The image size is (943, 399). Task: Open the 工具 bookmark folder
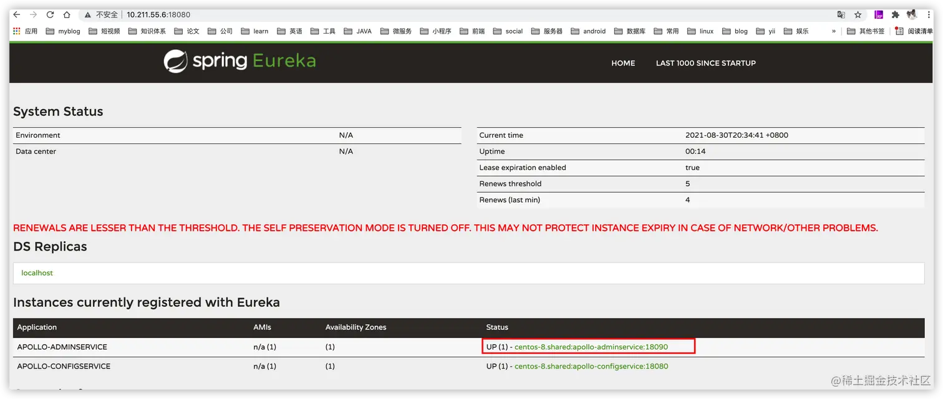click(x=323, y=31)
